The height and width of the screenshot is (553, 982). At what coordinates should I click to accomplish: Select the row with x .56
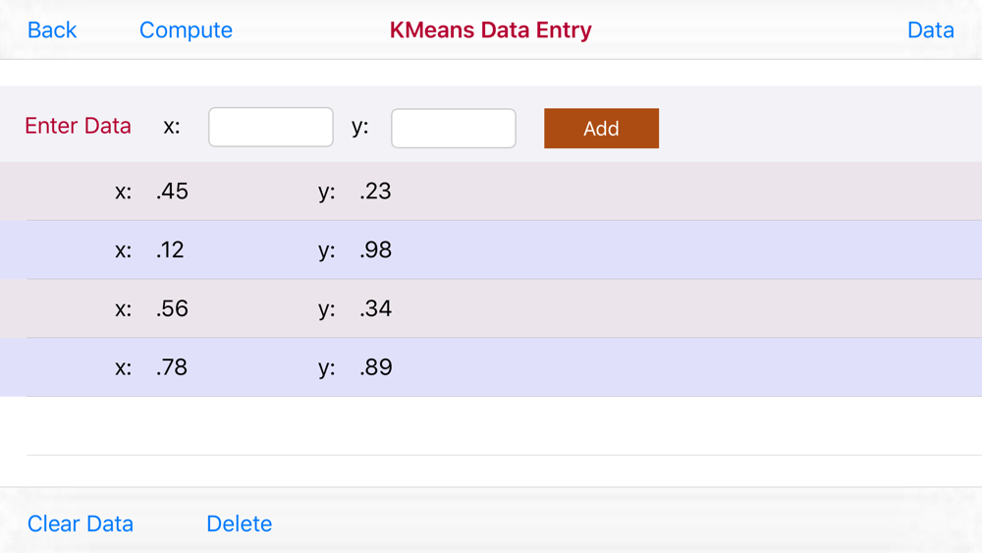click(x=491, y=308)
